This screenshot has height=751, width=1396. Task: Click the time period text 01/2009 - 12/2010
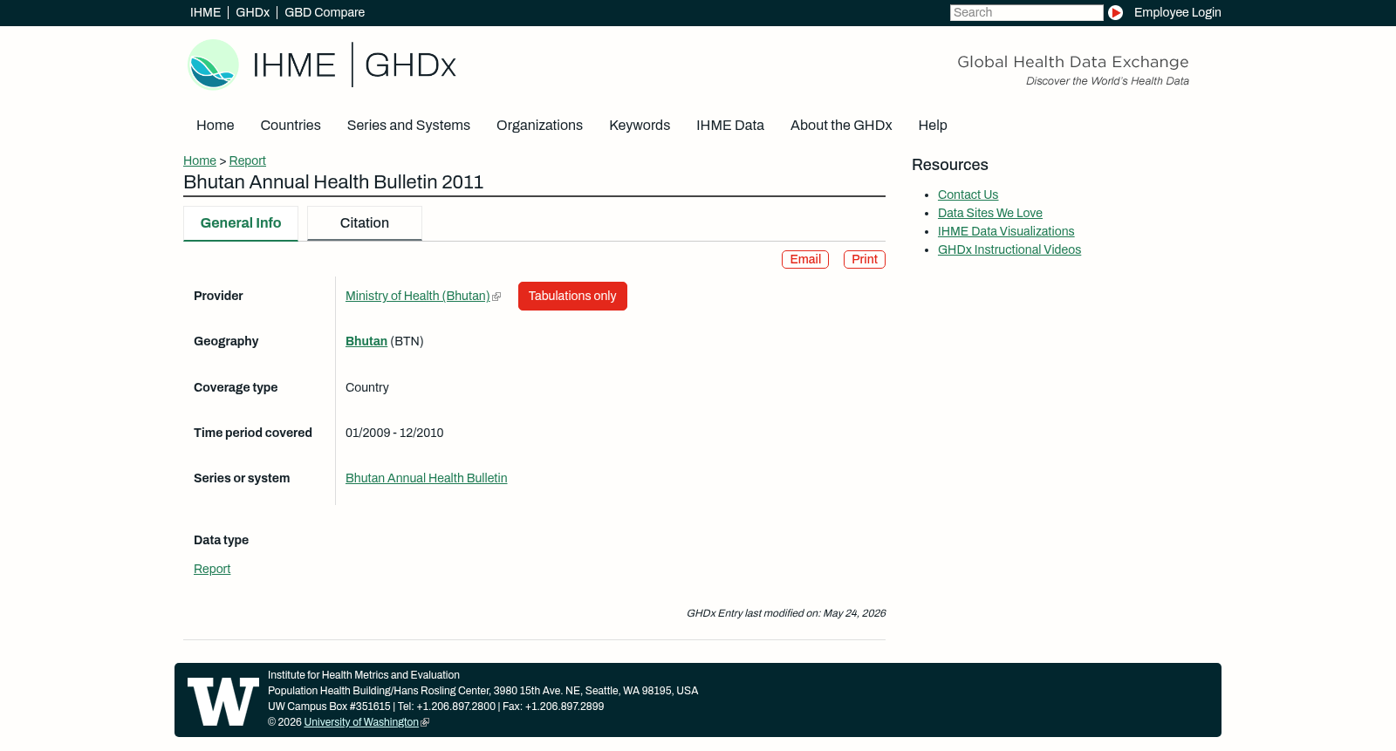tap(394, 434)
